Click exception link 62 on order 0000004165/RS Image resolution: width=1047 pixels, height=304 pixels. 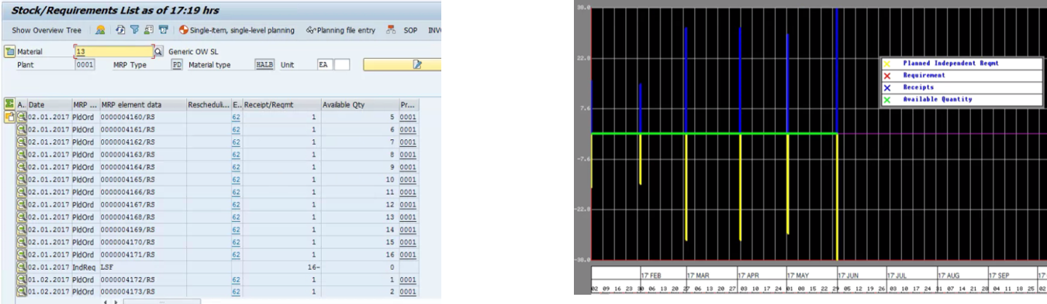click(236, 179)
